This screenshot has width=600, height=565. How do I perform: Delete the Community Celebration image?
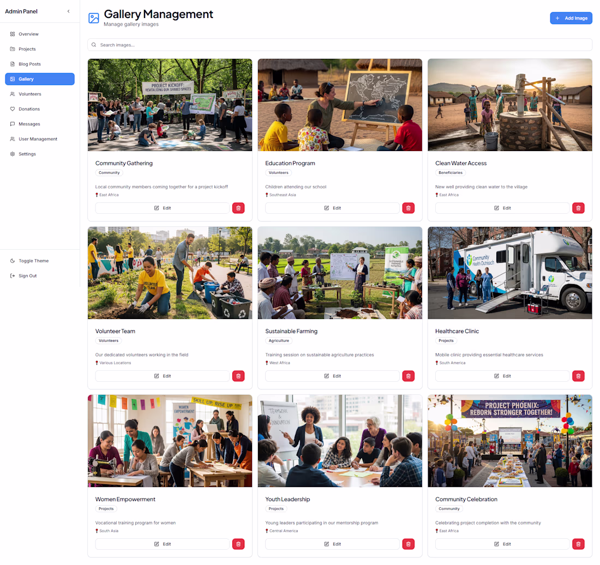tap(578, 544)
